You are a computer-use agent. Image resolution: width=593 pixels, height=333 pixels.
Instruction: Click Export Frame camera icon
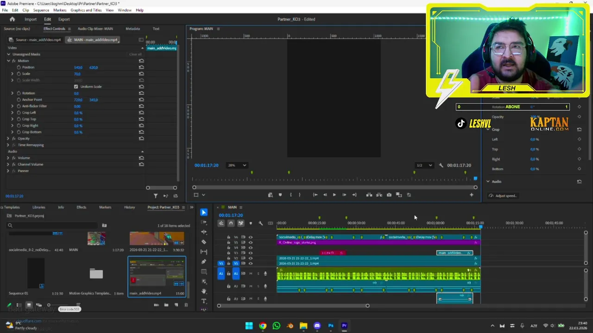pyautogui.click(x=389, y=195)
